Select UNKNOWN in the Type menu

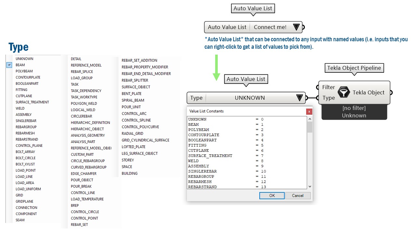click(x=24, y=59)
